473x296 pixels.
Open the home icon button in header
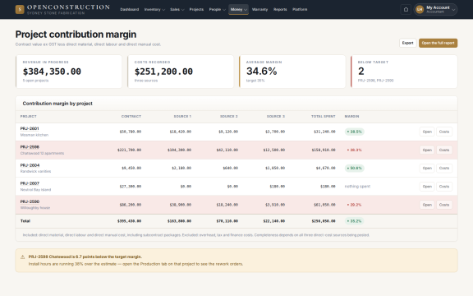coord(406,9)
